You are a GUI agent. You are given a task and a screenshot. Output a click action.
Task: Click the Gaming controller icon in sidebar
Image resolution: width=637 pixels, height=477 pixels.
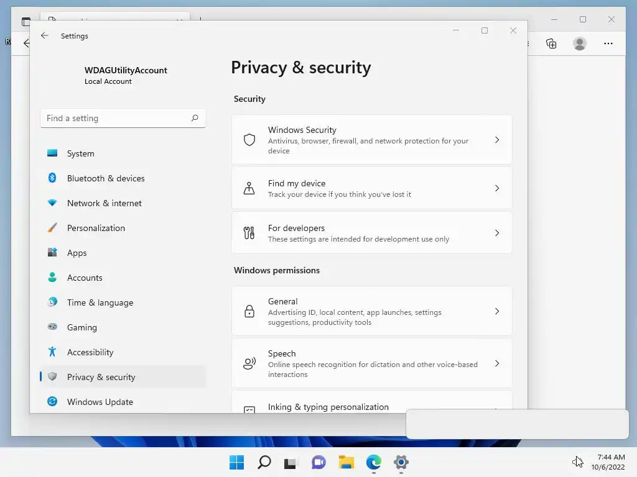52,327
